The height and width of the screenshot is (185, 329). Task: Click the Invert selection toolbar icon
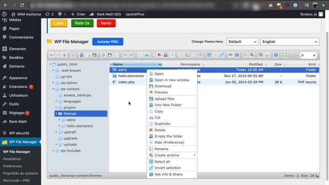[222, 55]
